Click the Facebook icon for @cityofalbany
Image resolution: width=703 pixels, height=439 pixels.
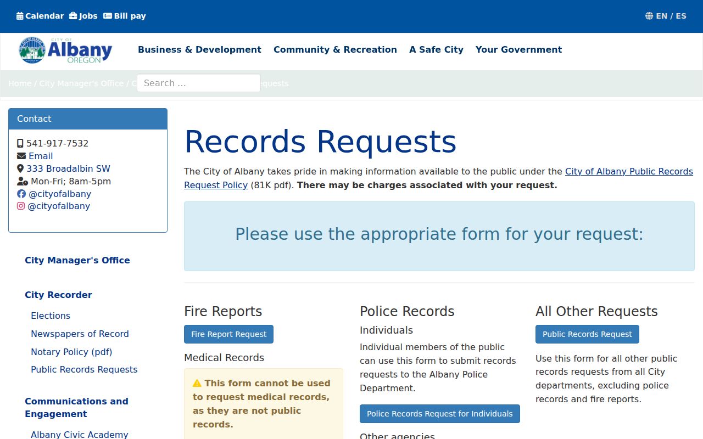(21, 194)
